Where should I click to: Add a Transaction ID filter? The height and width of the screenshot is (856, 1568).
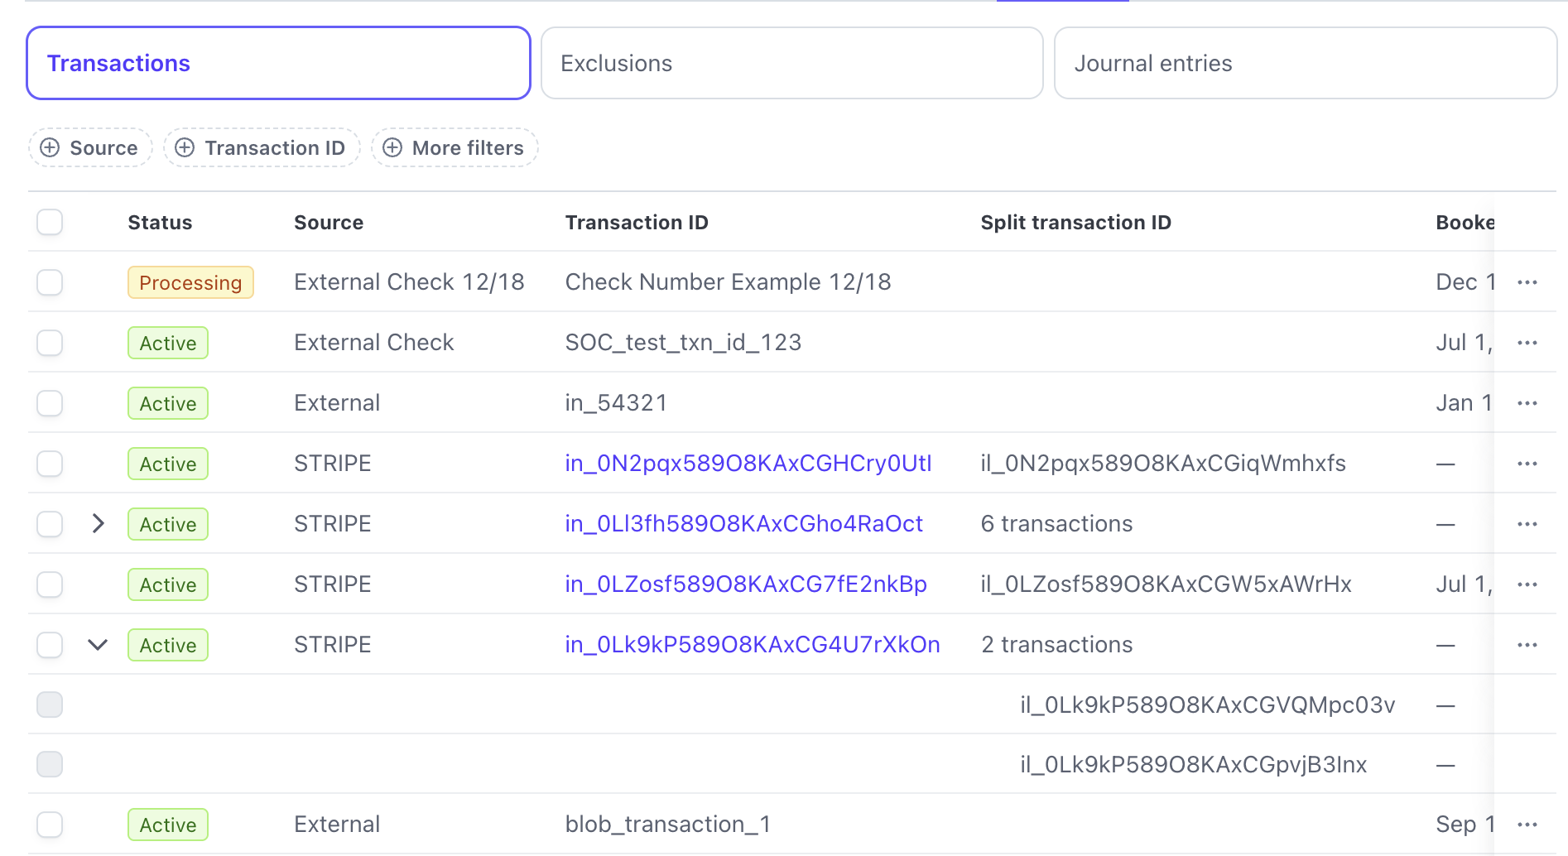tap(262, 147)
